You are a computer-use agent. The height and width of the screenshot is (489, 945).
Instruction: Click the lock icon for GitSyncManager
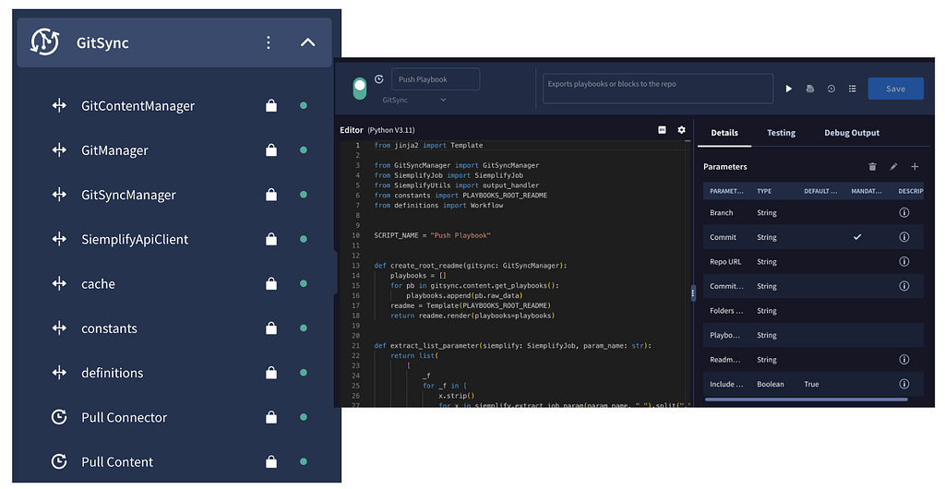271,195
